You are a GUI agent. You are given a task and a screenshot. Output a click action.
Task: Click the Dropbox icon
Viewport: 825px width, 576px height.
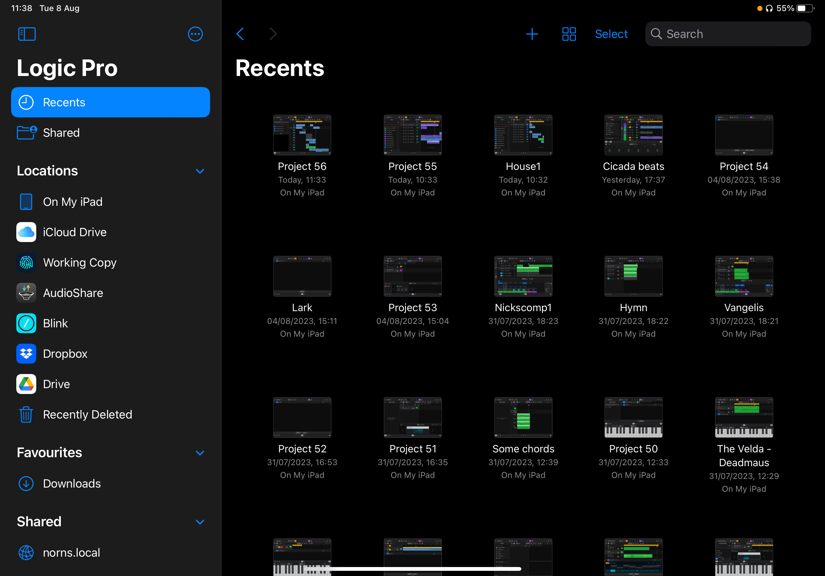[x=26, y=354]
